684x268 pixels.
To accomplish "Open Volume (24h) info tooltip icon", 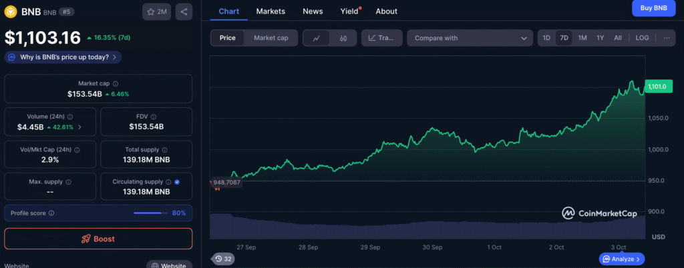I will [x=70, y=117].
